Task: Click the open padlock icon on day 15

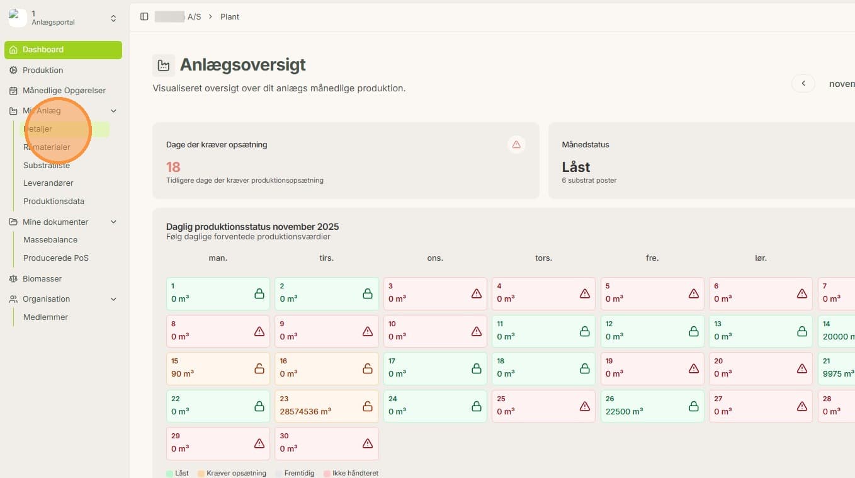Action: pyautogui.click(x=259, y=368)
